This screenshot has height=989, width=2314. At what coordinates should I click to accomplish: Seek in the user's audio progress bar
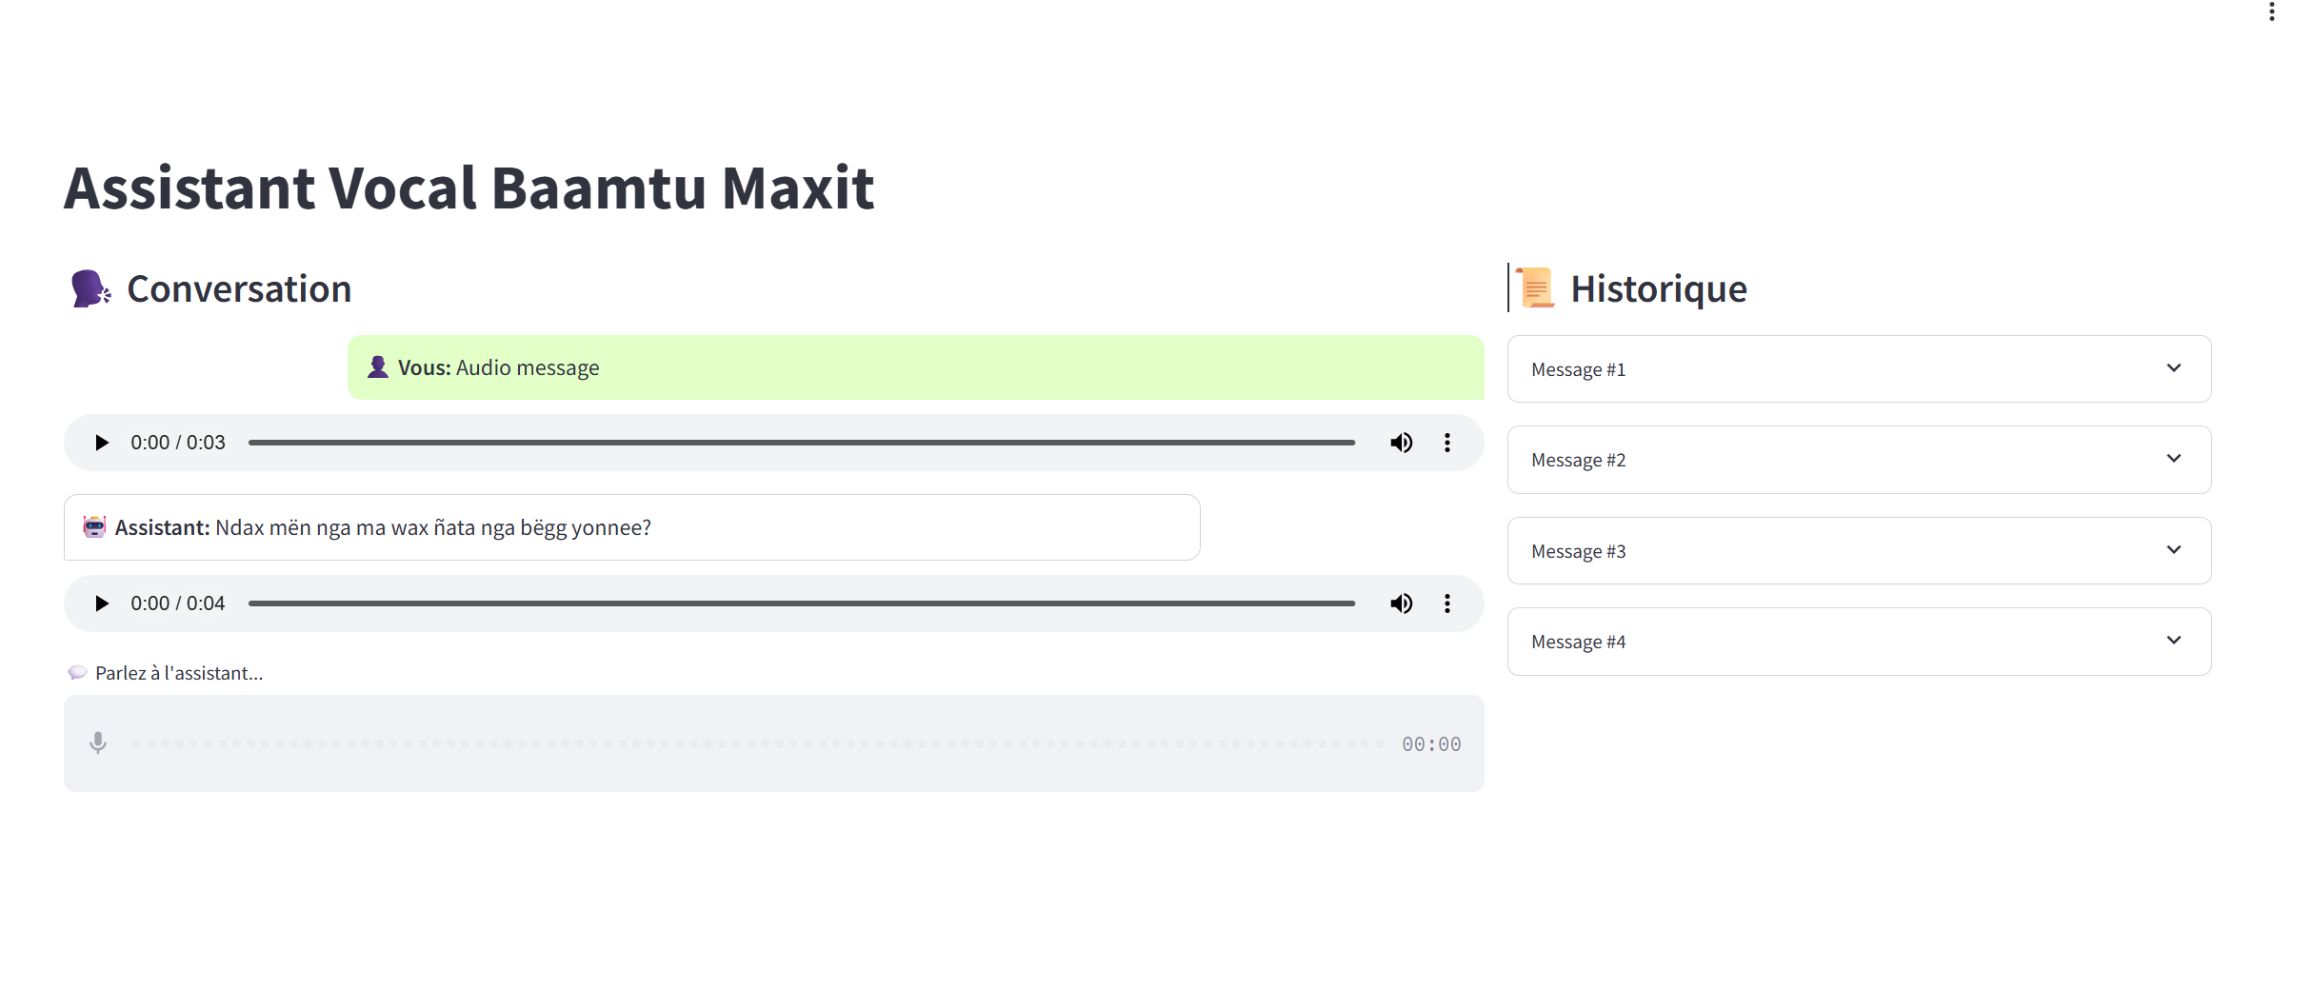tap(800, 443)
